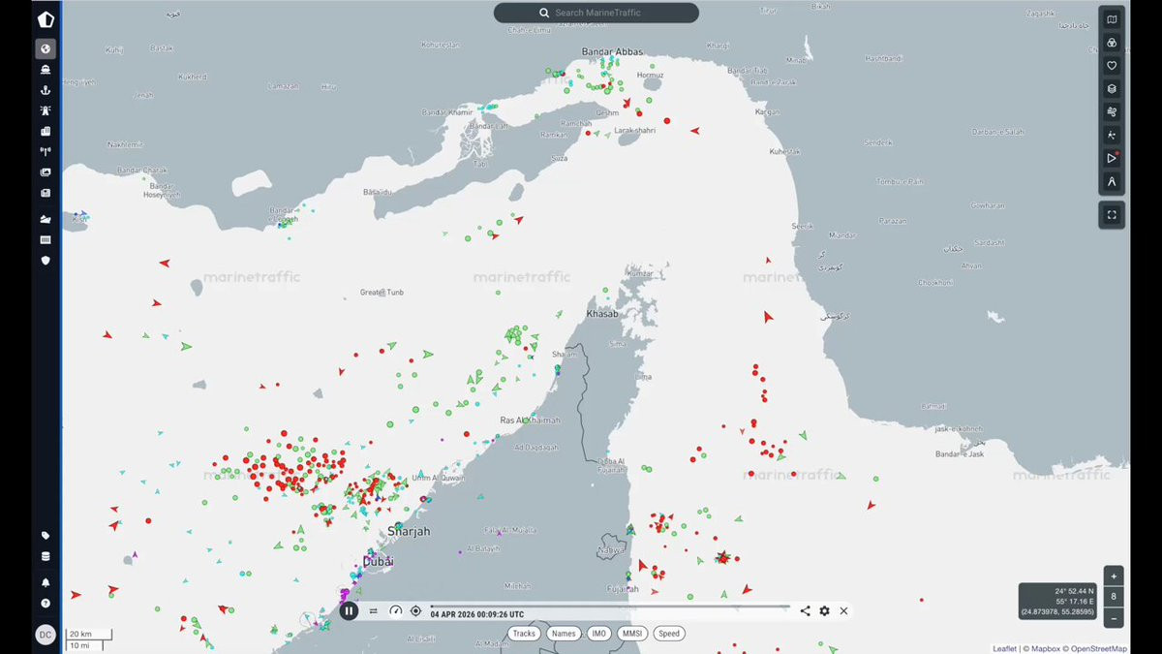This screenshot has height=654, width=1162.
Task: Open the DC user account avatar menu
Action: (x=46, y=635)
